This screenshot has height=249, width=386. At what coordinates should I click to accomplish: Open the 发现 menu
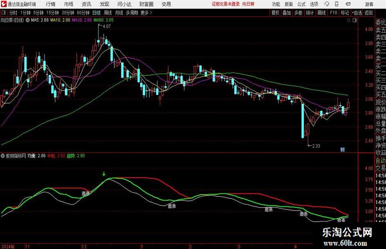click(105, 4)
